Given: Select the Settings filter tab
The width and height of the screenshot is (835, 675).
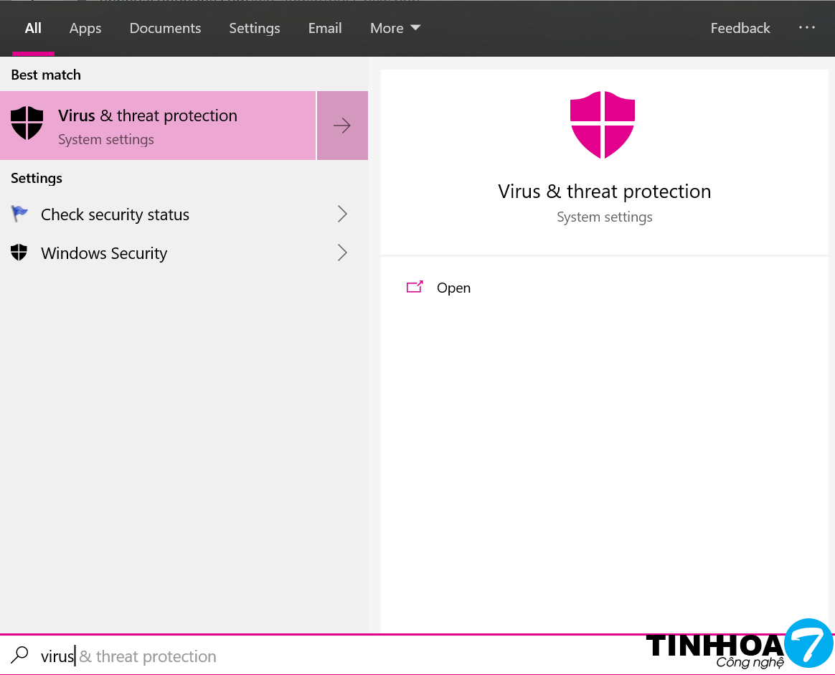Looking at the screenshot, I should click(x=255, y=28).
